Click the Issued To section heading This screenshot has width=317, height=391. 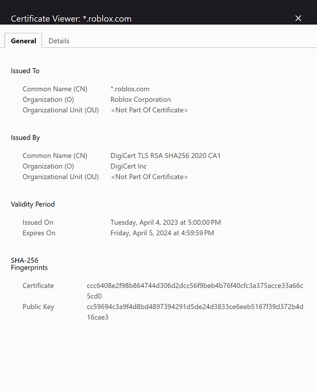[25, 71]
